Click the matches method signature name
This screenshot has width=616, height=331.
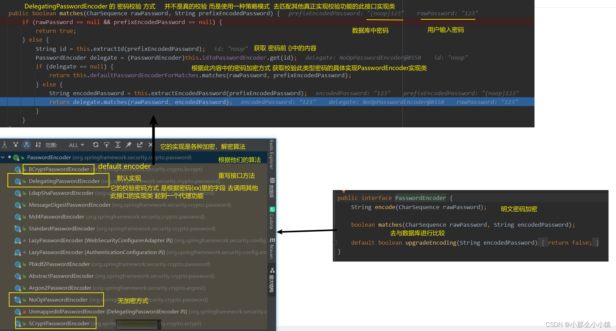[x=71, y=13]
